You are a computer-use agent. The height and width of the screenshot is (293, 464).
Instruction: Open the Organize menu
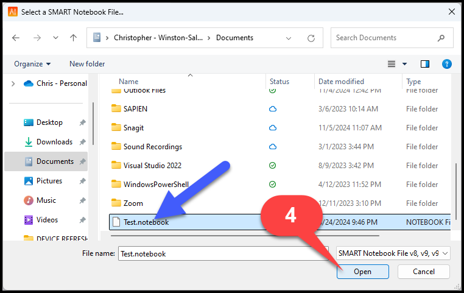tap(32, 64)
